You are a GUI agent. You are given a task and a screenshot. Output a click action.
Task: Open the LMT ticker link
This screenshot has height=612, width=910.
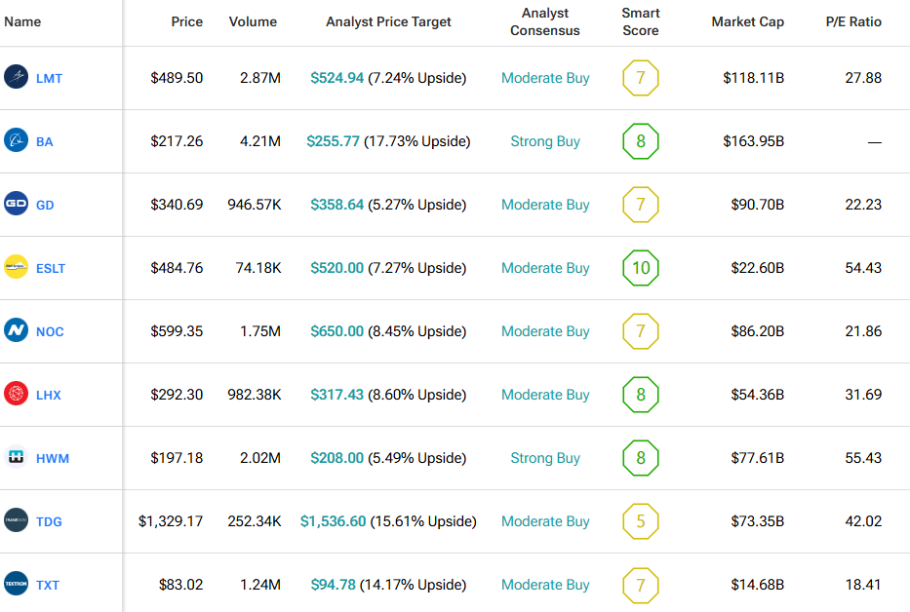(x=49, y=78)
